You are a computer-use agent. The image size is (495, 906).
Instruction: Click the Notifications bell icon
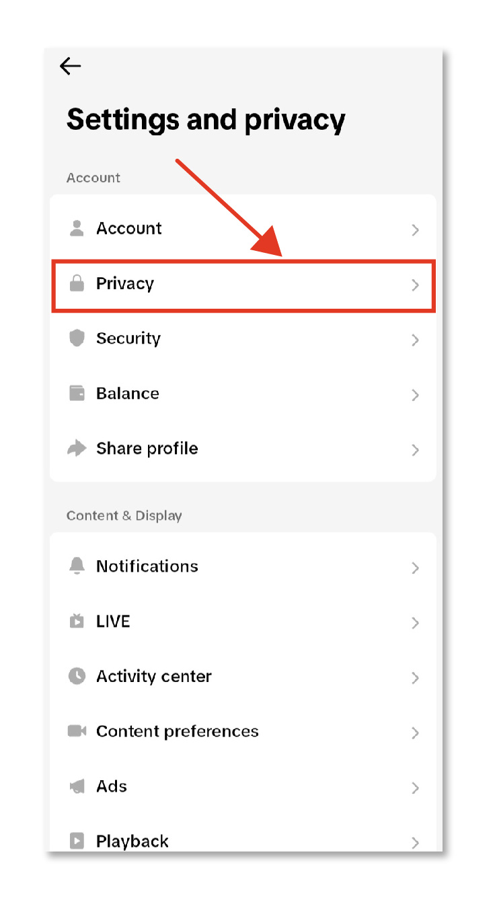[77, 566]
